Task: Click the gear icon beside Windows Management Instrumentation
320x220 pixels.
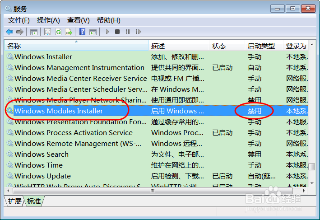Action: 9,67
